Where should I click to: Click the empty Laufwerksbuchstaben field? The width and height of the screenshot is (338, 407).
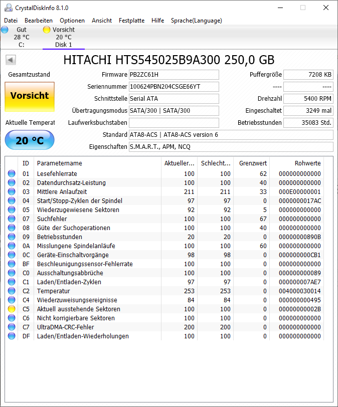pos(174,123)
